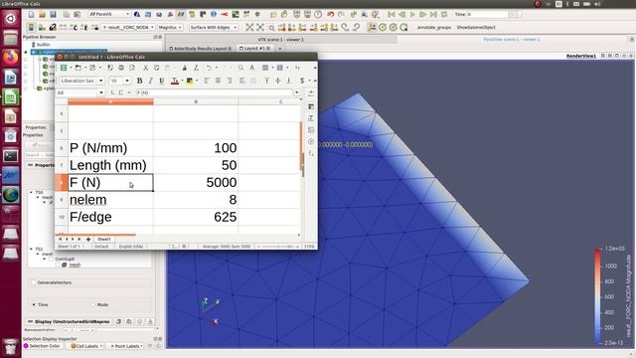Collapse the TS1 tree node
Image resolution: width=636 pixels, height=358 pixels.
[31, 249]
